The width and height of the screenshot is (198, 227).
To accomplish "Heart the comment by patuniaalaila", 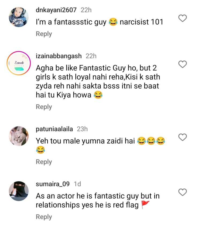I will click(182, 138).
